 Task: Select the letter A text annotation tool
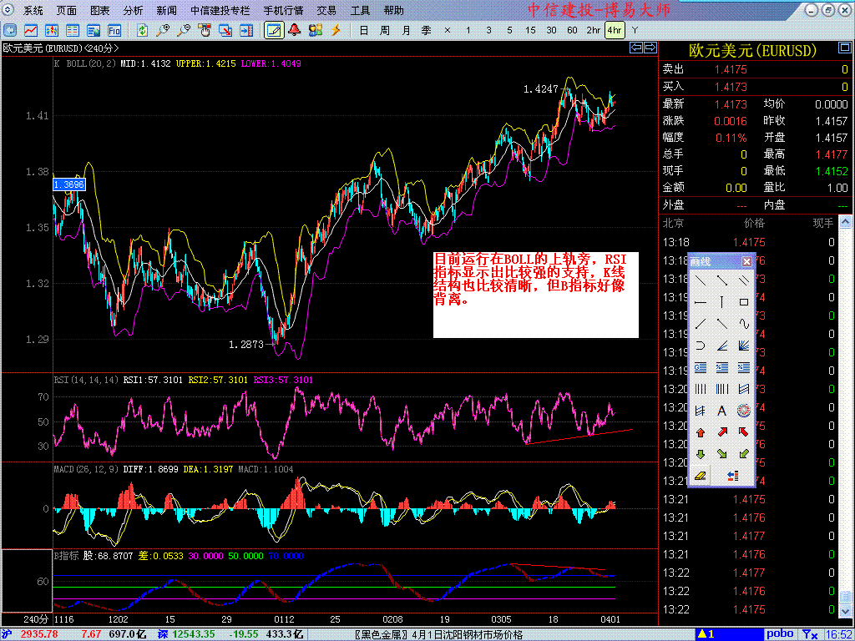click(722, 411)
